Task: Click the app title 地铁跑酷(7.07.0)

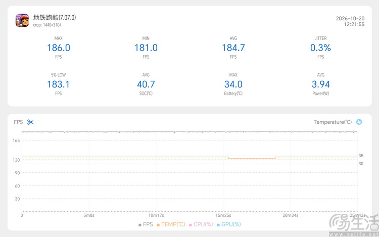Action: click(55, 17)
